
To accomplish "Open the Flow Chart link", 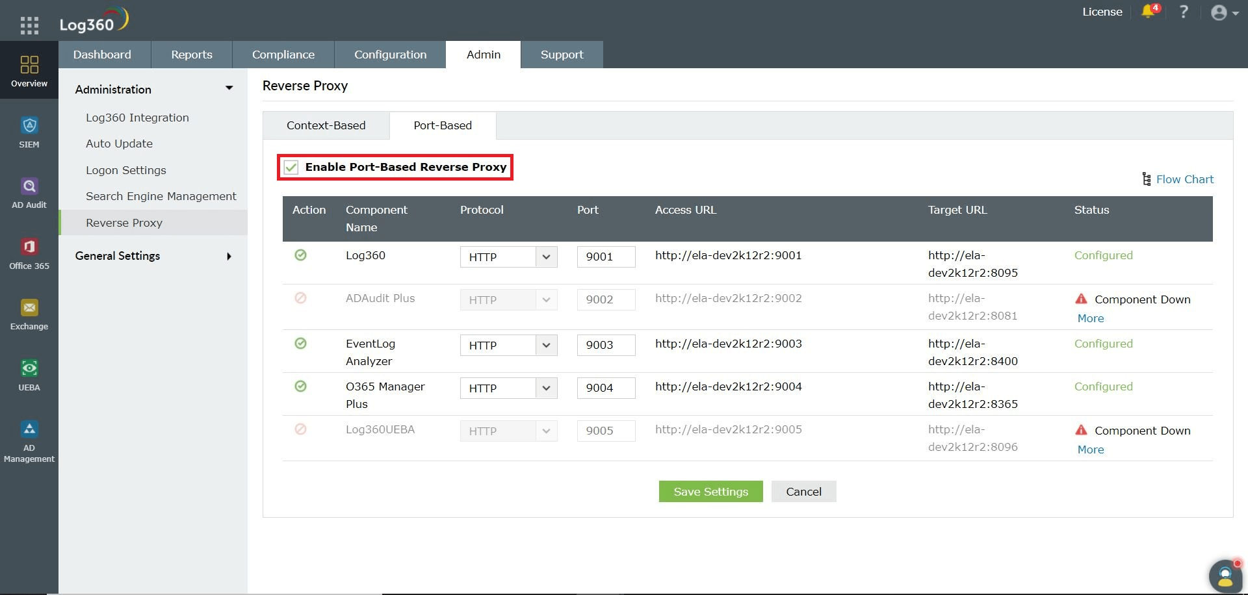I will coord(1184,179).
